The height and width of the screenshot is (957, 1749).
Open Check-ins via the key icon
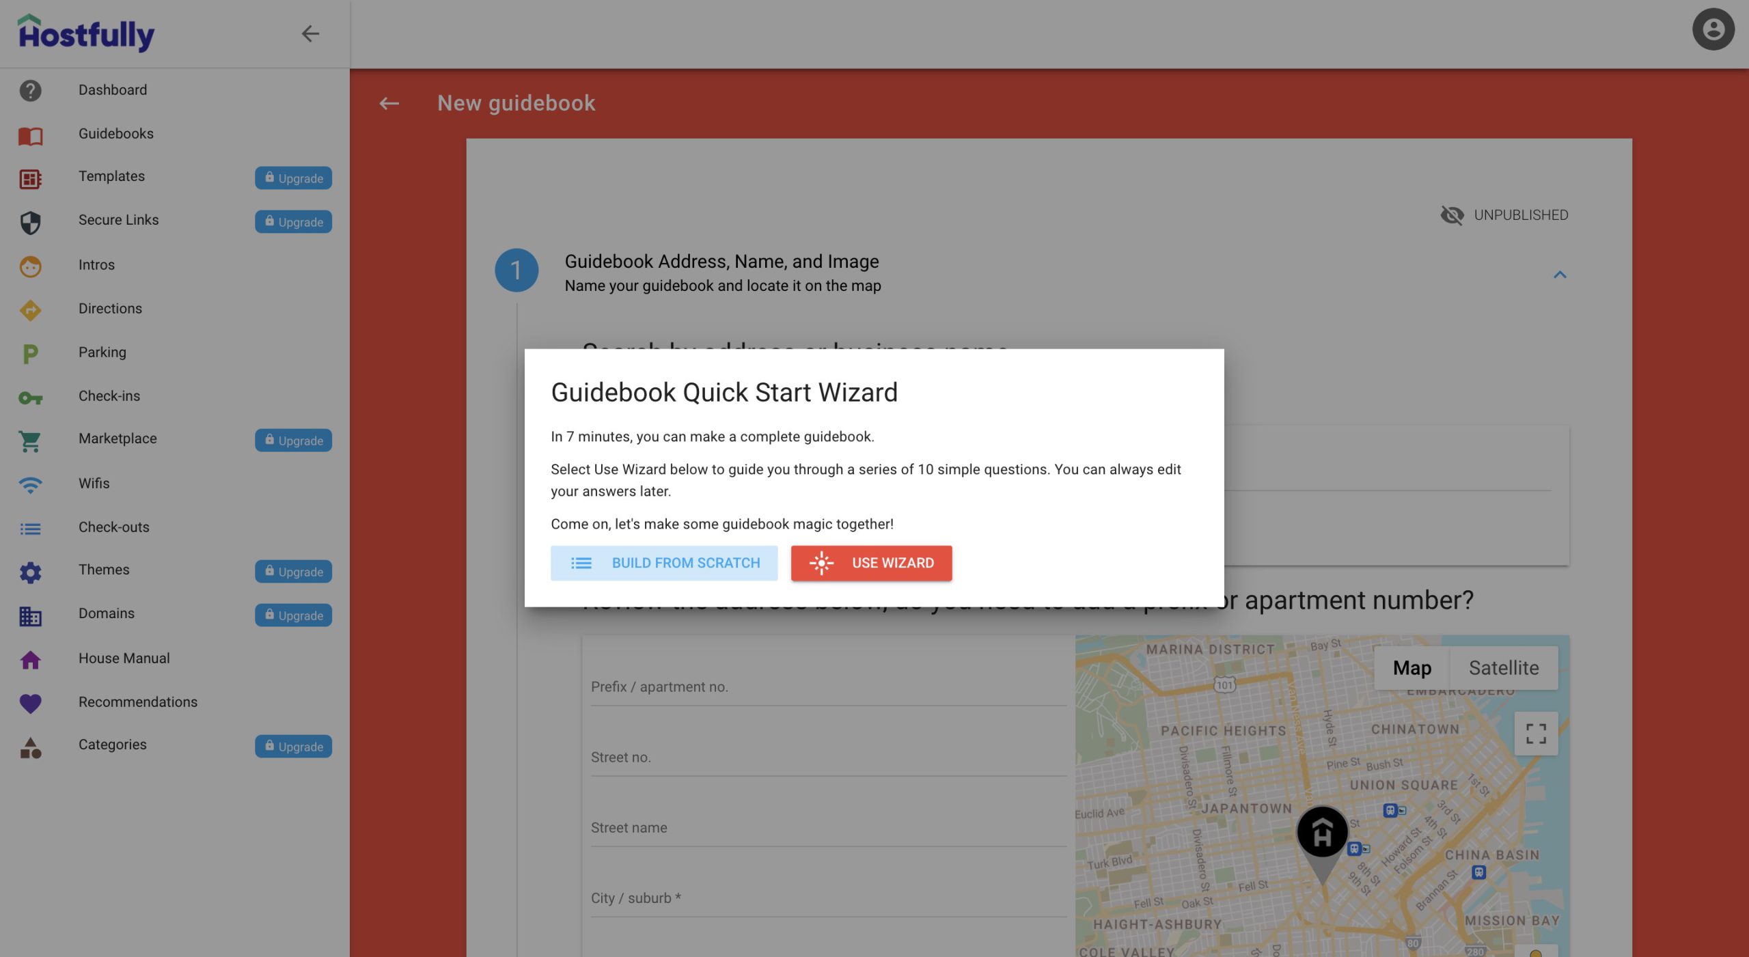31,396
